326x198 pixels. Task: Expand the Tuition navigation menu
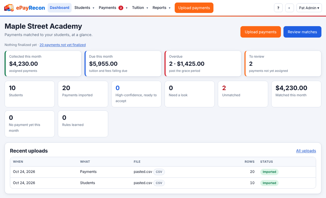140,8
